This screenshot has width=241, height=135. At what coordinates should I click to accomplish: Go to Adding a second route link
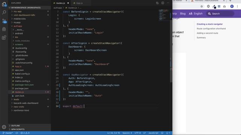207,33
